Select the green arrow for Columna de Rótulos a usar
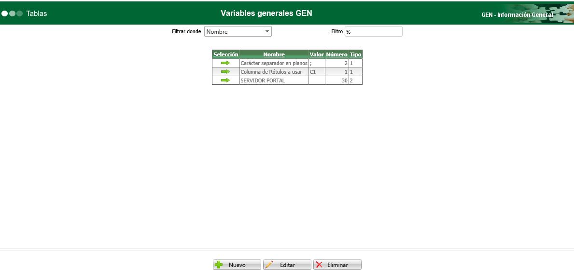Screen dimensions: 574x280 click(225, 71)
